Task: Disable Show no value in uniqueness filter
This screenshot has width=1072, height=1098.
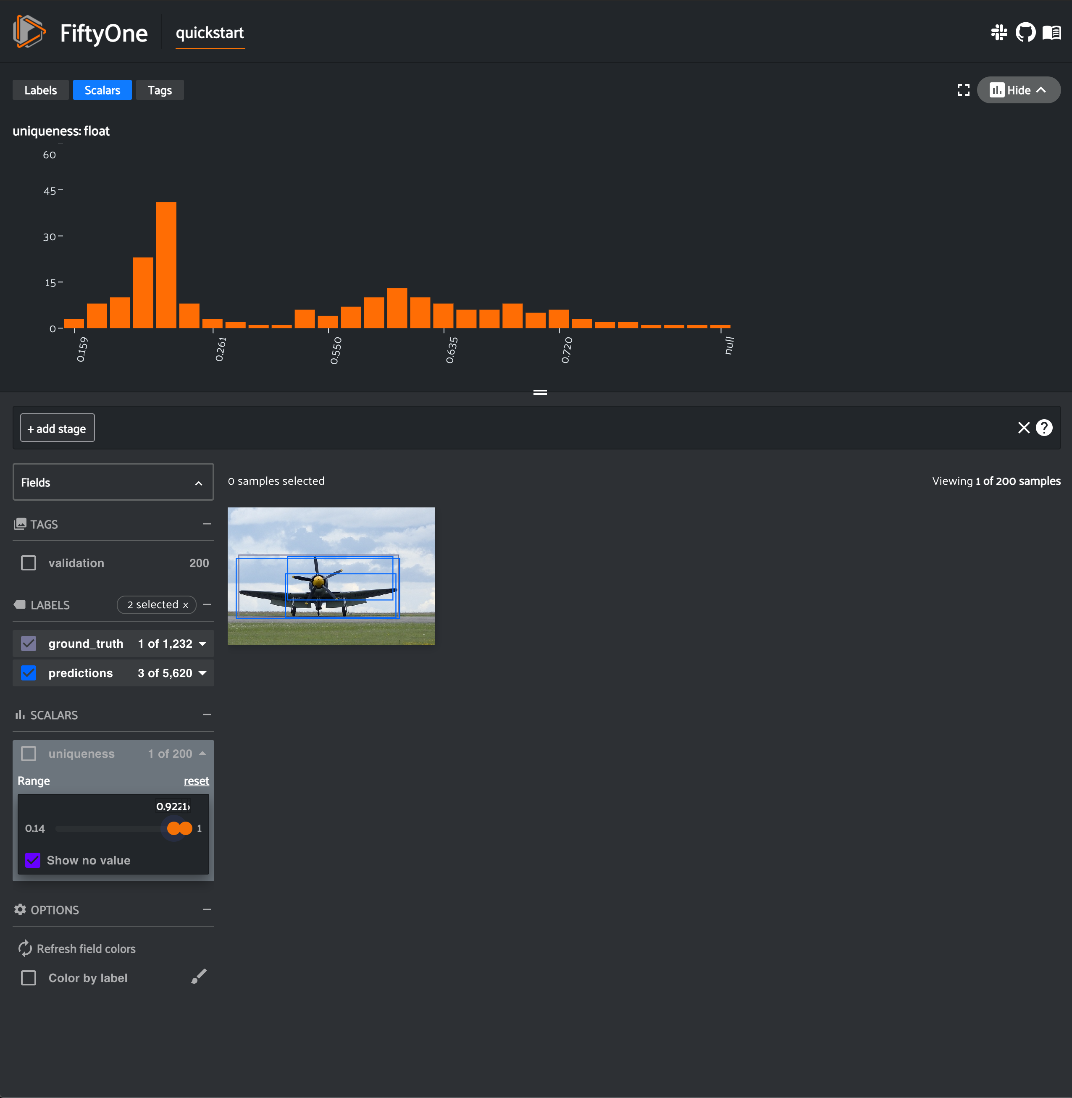Action: point(33,860)
